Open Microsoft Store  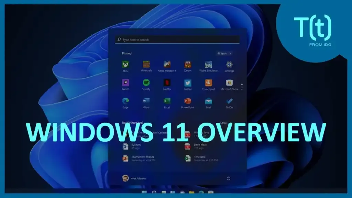[x=229, y=85]
